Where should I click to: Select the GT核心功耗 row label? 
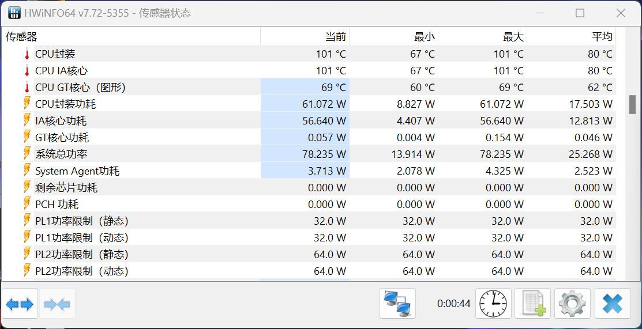62,138
